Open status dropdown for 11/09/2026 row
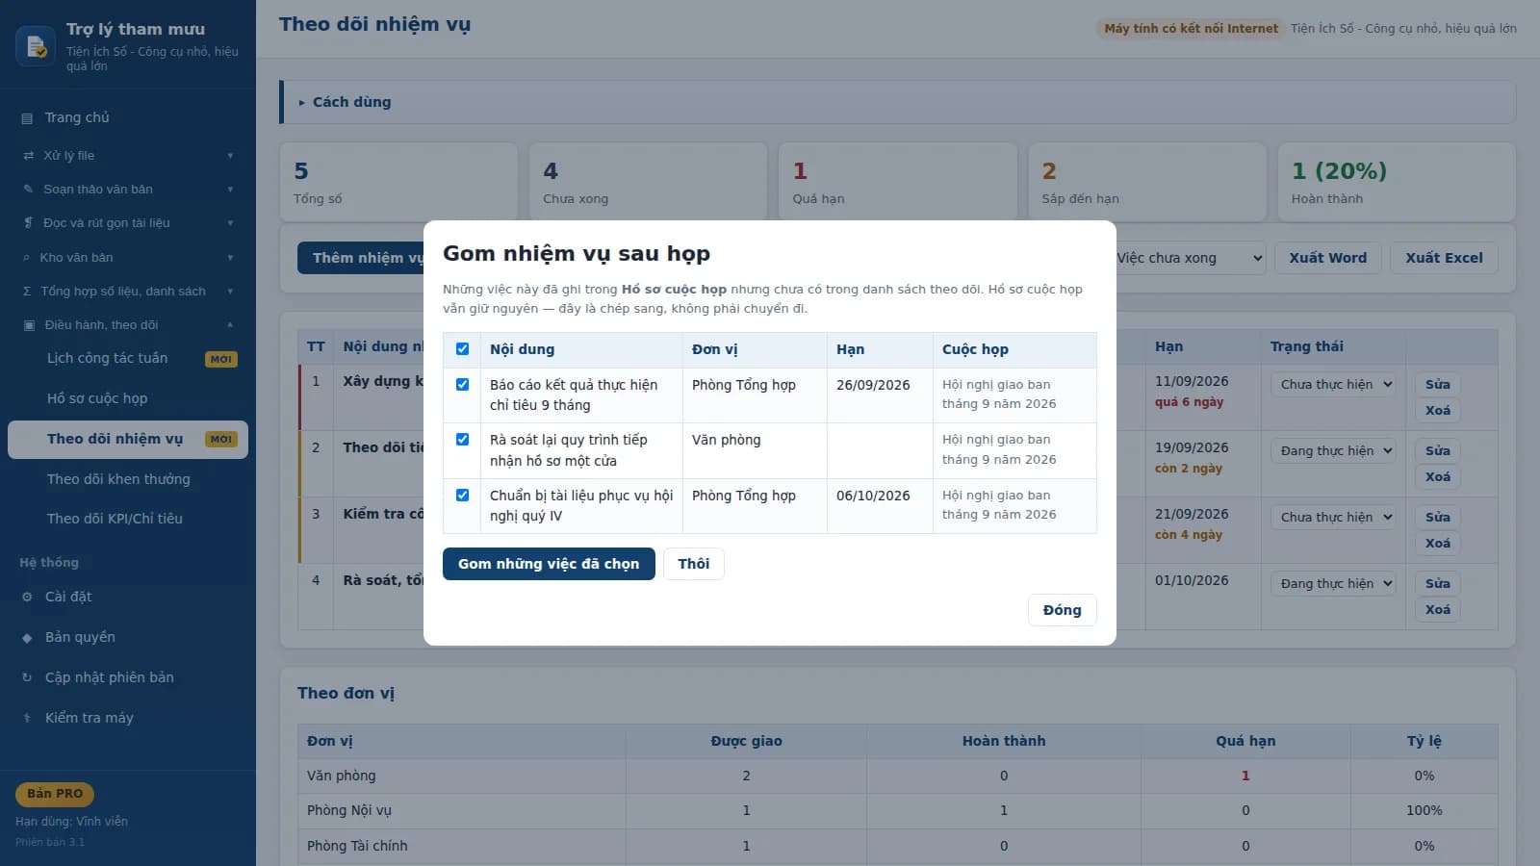 [1336, 385]
